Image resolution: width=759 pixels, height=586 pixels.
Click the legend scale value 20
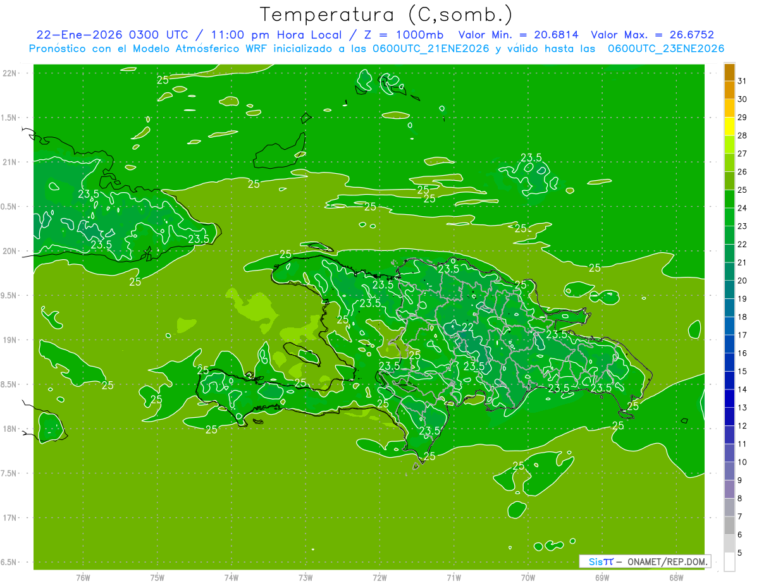click(x=742, y=281)
